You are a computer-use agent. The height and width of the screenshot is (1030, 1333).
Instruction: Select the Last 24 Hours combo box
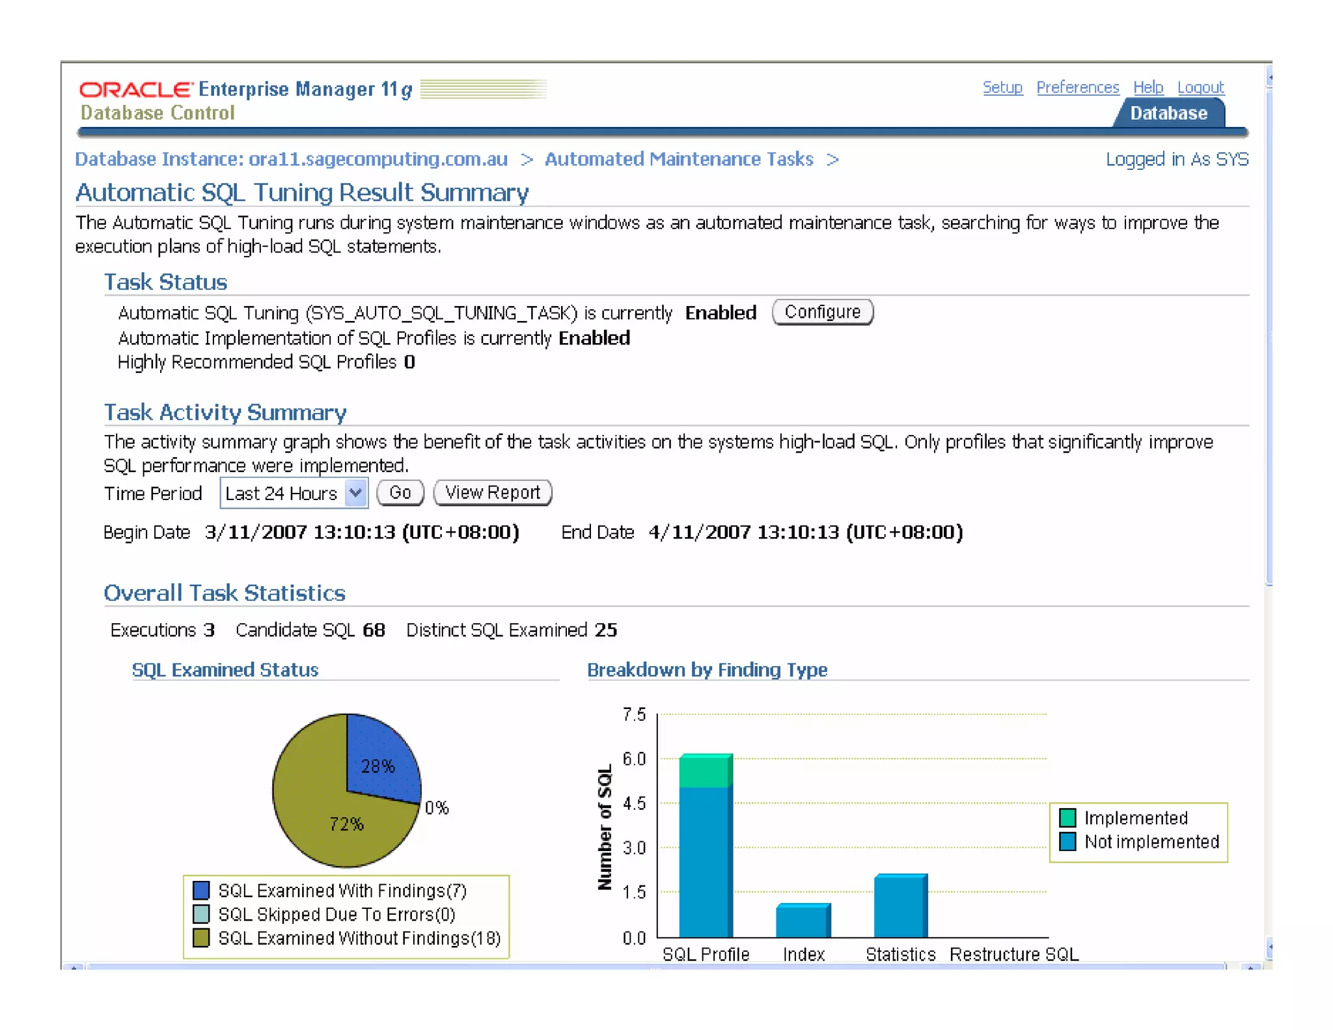282,494
